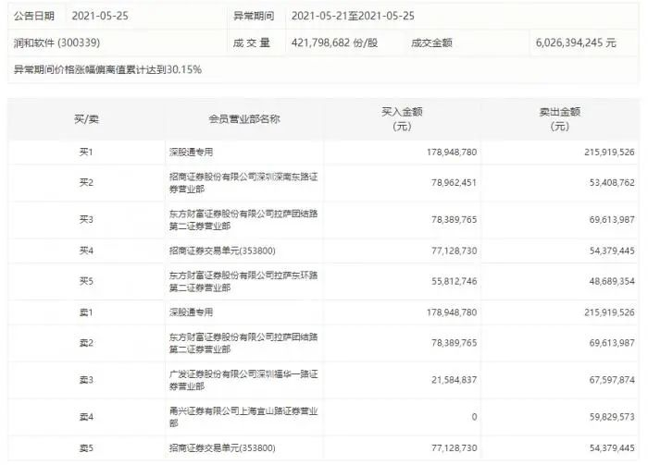Click the 卖4 sell amount 59,829,573
Image resolution: width=648 pixels, height=465 pixels.
pos(612,417)
